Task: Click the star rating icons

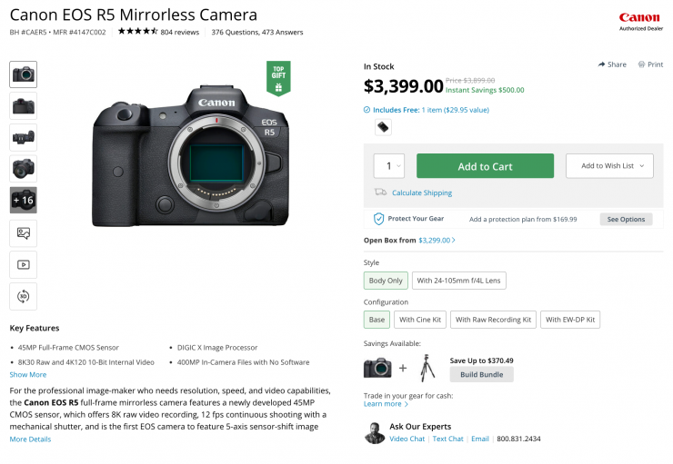Action: [x=137, y=32]
